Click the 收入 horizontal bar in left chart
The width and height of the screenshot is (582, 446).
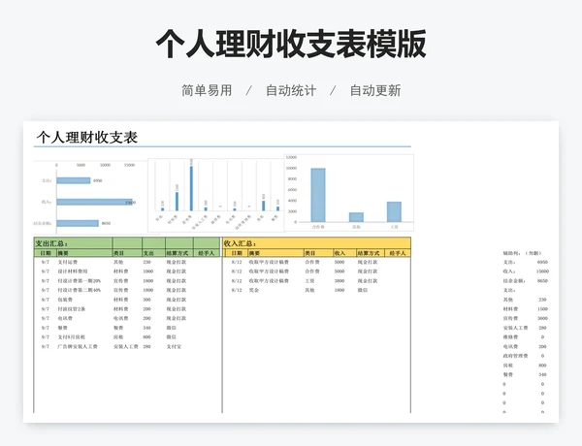pos(95,202)
